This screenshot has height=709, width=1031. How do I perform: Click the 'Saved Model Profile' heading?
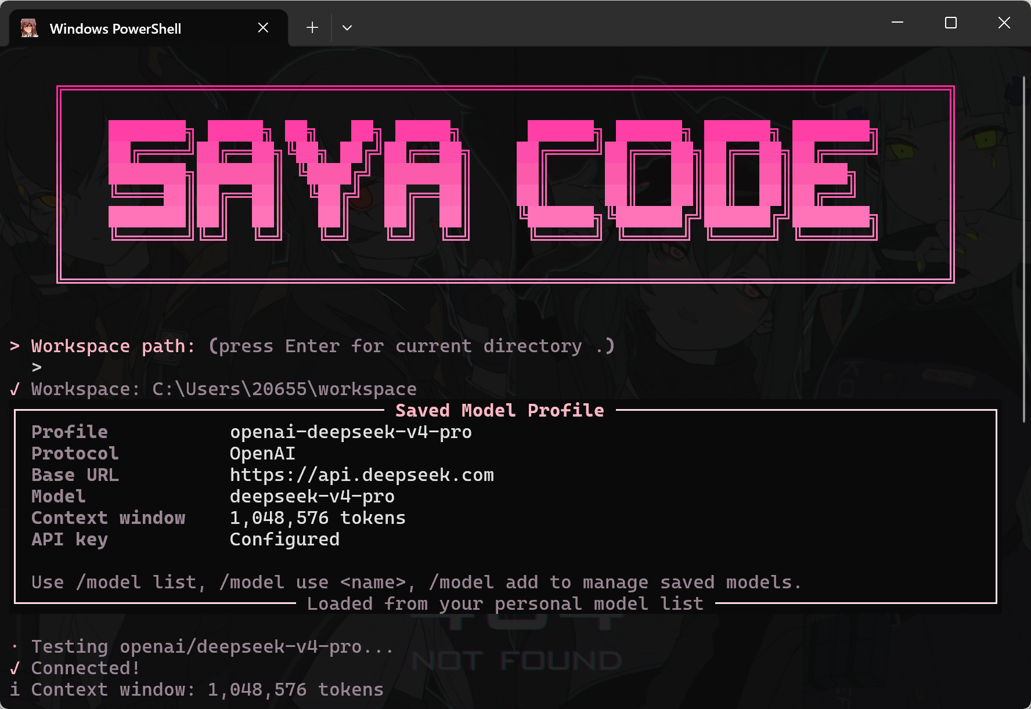point(500,411)
